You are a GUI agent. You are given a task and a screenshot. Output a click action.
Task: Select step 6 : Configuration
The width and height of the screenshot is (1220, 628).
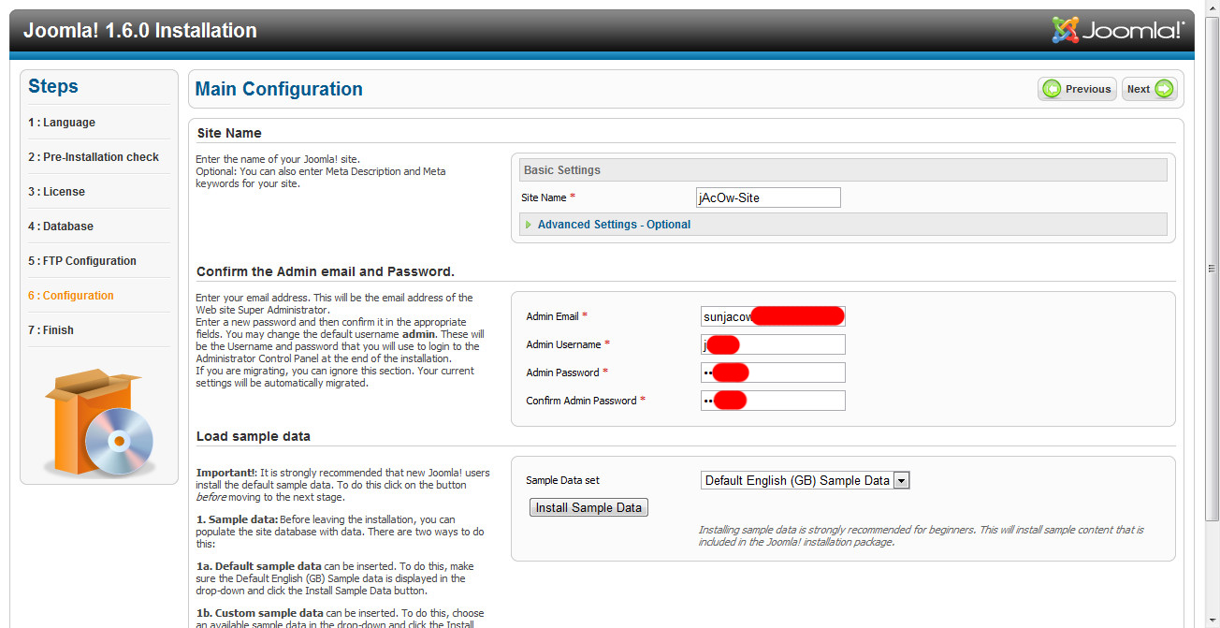71,296
